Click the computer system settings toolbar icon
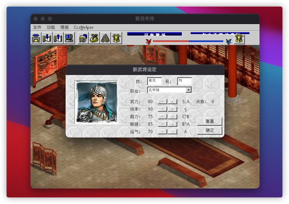This screenshot has width=289, height=204. coord(69,38)
